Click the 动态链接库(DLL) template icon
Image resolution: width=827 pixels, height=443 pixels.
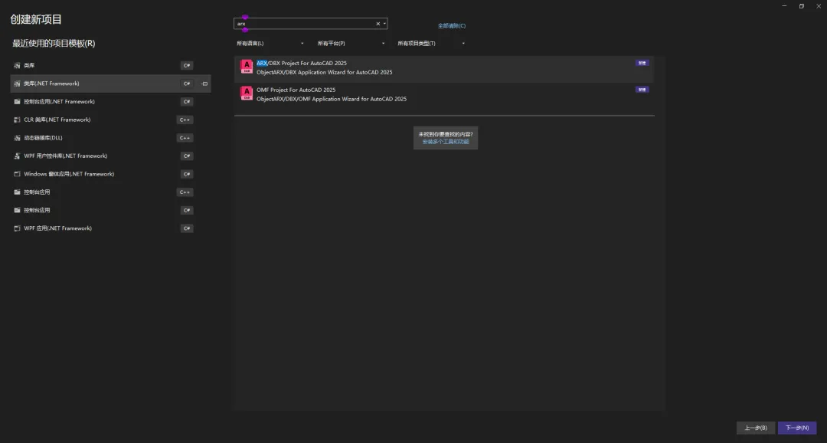(17, 138)
